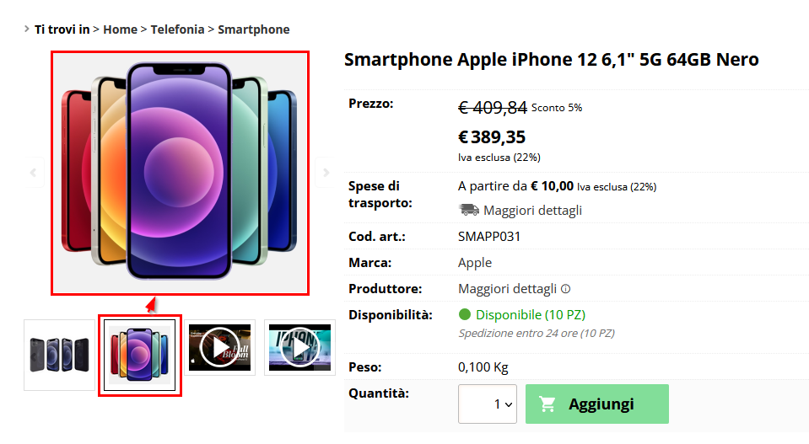Open Telefonia breadcrumb link
The image size is (809, 444).
[x=177, y=29]
